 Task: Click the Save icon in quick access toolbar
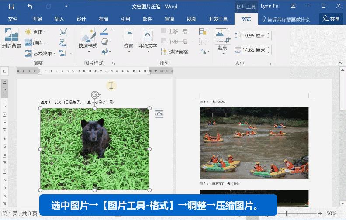pos(11,7)
